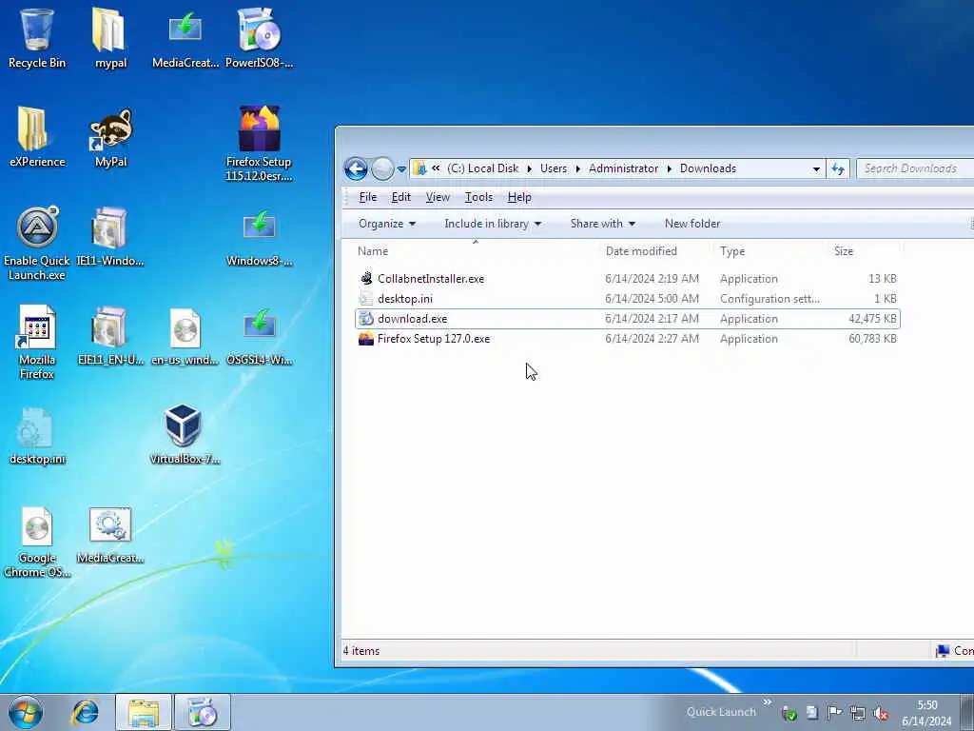This screenshot has width=974, height=731.
Task: Select download.exe in file list
Action: [x=628, y=318]
